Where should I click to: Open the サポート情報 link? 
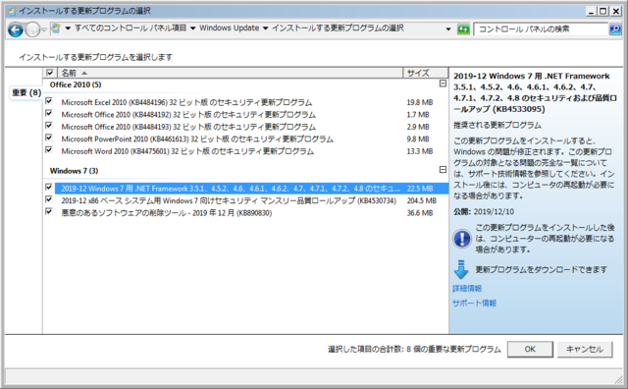click(474, 304)
